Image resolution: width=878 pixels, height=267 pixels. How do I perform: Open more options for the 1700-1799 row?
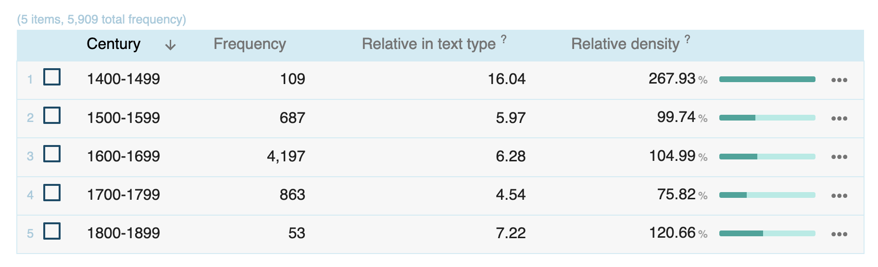click(x=839, y=195)
